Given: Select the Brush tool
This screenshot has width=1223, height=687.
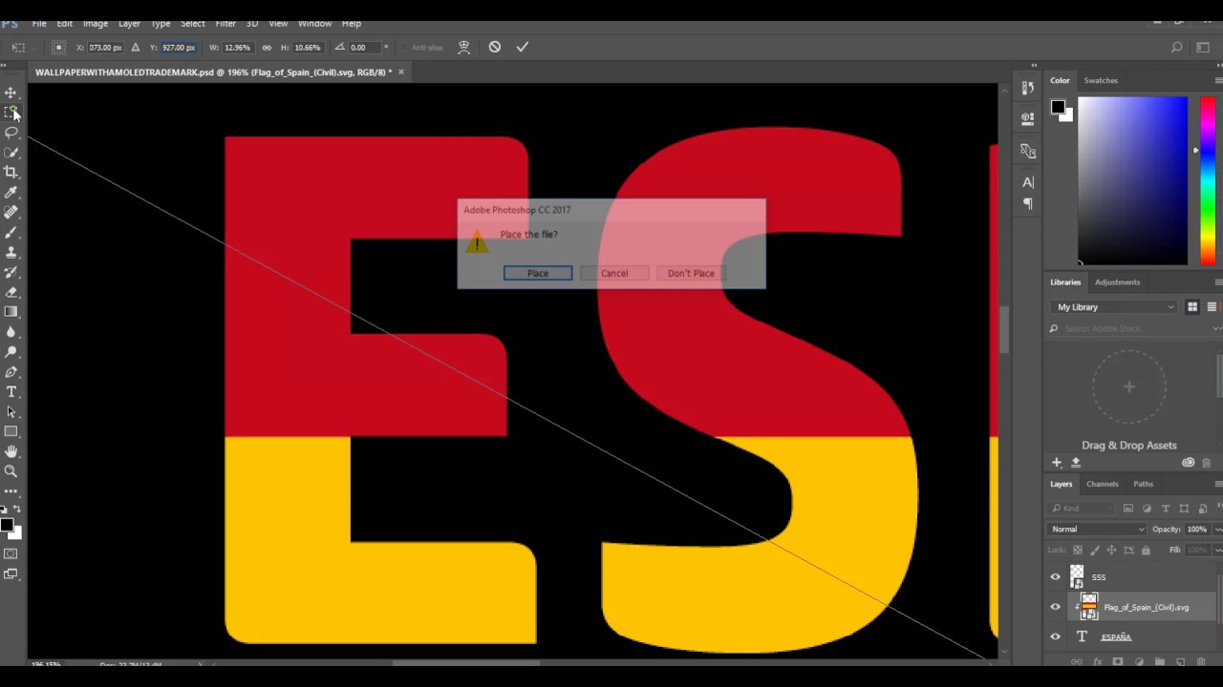Looking at the screenshot, I should click(11, 233).
